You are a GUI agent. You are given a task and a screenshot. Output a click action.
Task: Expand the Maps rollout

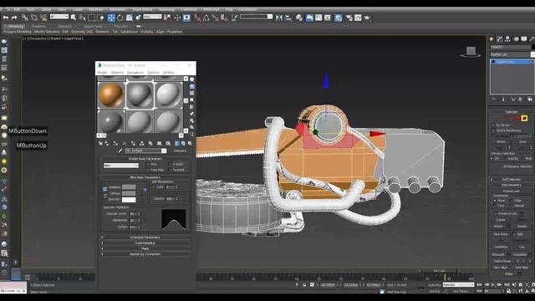[x=145, y=249]
